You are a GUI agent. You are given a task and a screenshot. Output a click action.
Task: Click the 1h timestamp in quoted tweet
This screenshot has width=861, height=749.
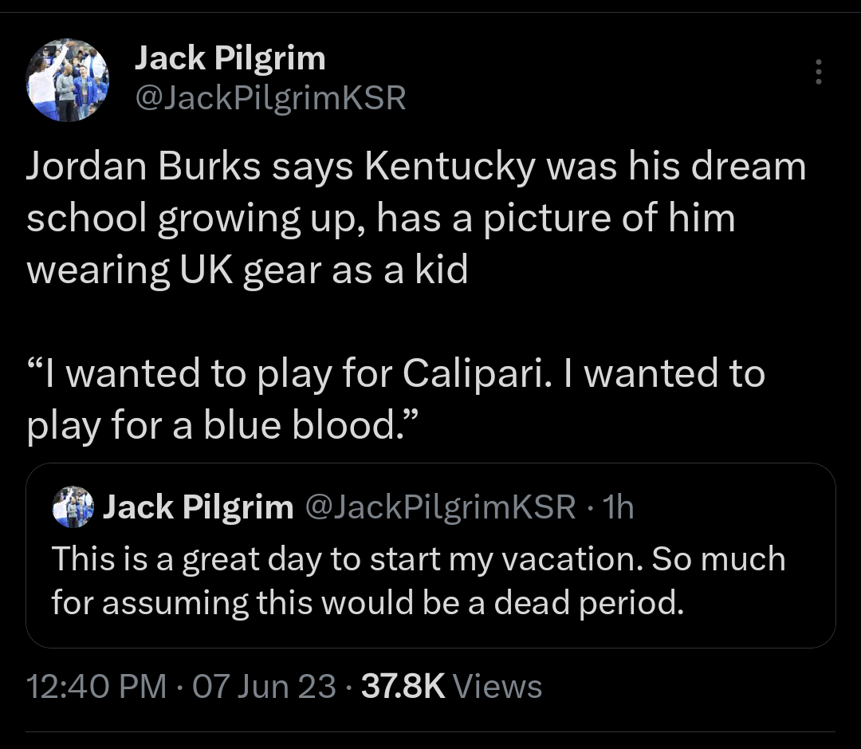tap(619, 507)
